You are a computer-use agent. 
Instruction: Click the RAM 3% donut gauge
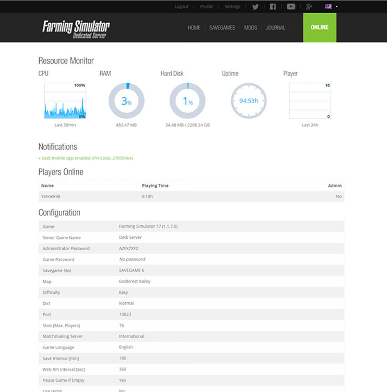(x=126, y=101)
